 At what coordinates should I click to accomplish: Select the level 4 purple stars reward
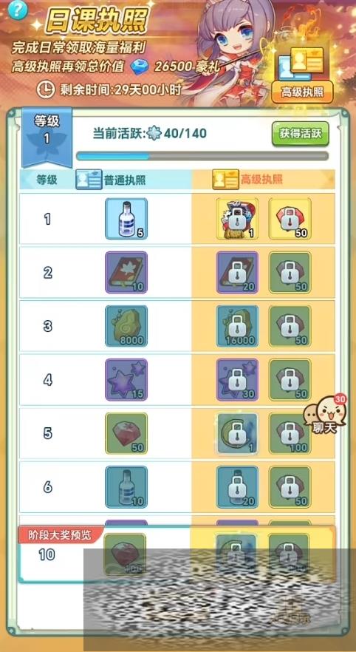[x=126, y=380]
